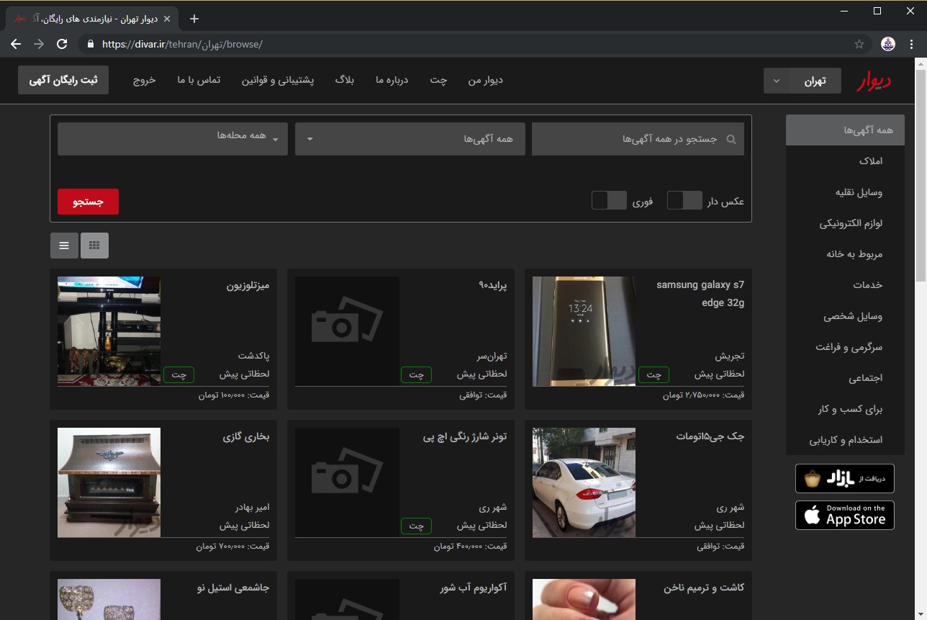This screenshot has height=620, width=927.
Task: Click چت button on میزتلوزیون listing
Action: 178,374
